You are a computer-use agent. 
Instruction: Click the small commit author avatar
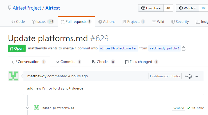(x=37, y=108)
